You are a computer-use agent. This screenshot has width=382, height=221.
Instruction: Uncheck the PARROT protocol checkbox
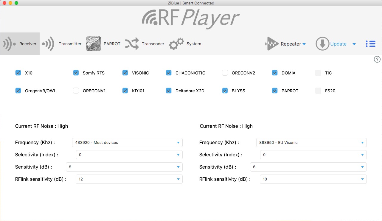click(x=275, y=91)
